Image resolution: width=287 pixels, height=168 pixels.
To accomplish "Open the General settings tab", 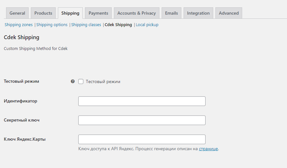I will pos(17,13).
